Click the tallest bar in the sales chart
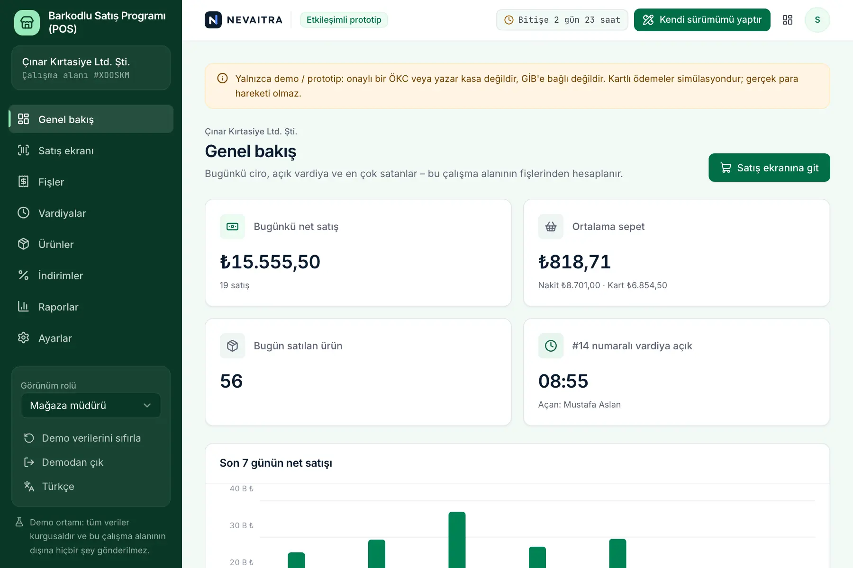The image size is (853, 568). point(457,540)
